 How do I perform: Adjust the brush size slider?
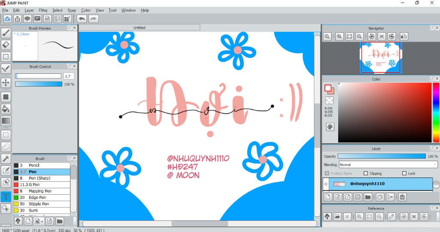tap(38, 76)
